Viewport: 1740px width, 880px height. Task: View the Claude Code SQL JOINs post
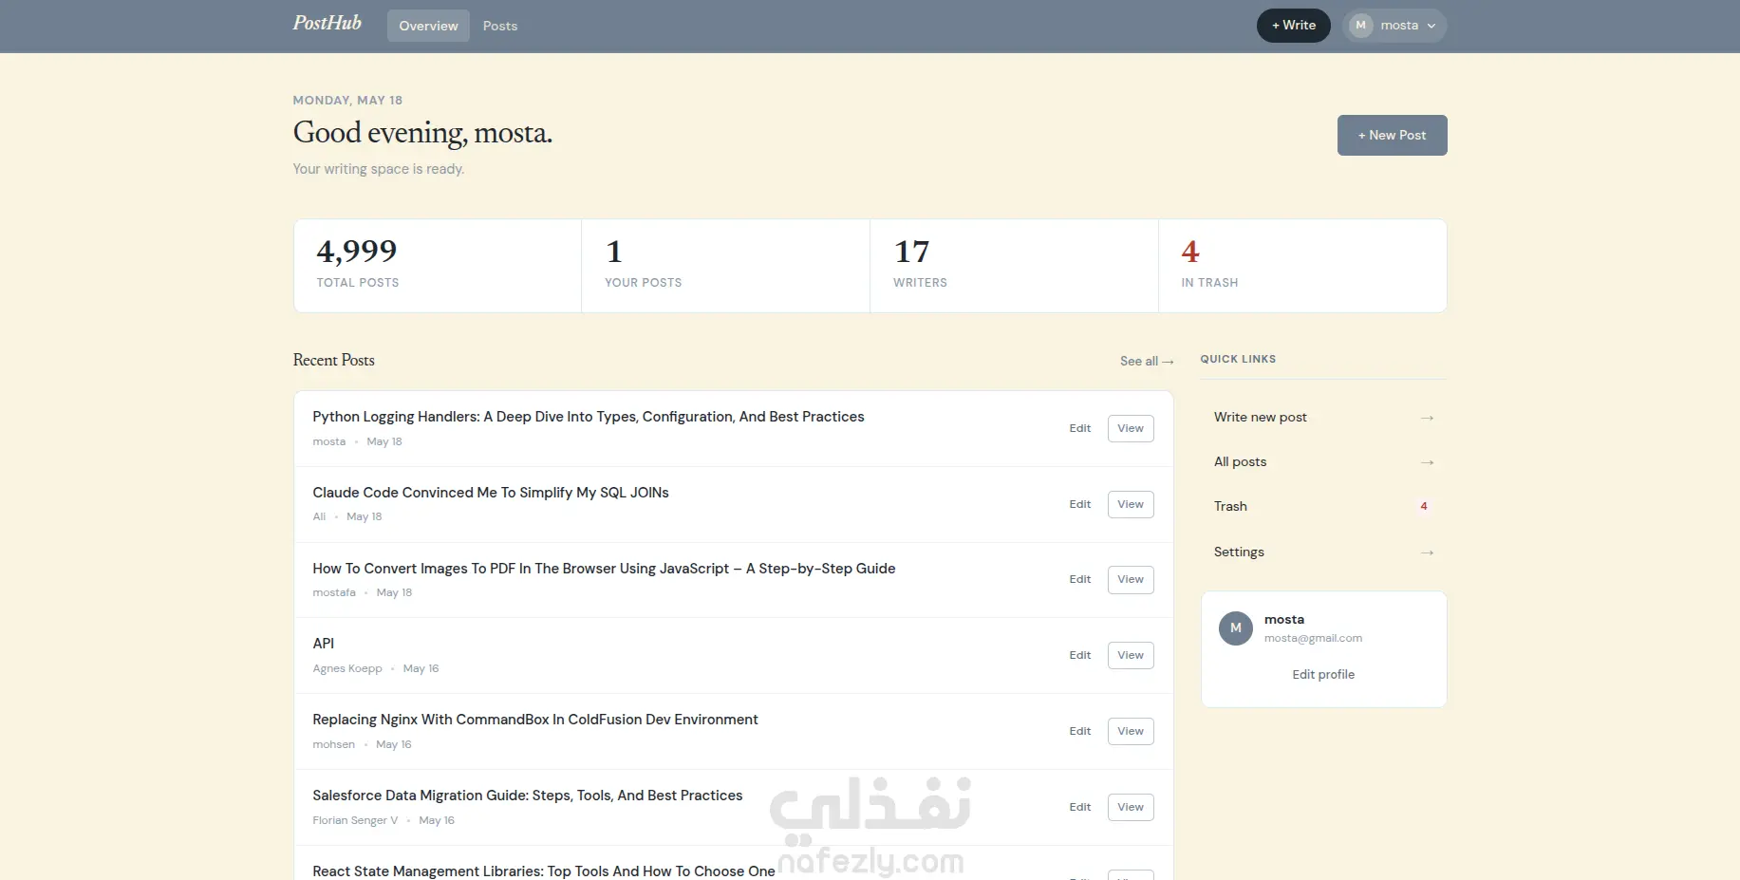(x=1131, y=504)
